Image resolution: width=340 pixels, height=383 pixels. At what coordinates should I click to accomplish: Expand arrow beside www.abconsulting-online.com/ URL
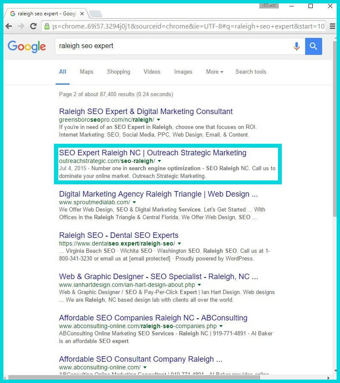pos(145,367)
